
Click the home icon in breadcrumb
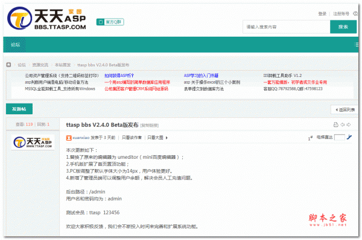pos(8,65)
